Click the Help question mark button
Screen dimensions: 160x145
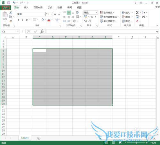click(135, 3)
